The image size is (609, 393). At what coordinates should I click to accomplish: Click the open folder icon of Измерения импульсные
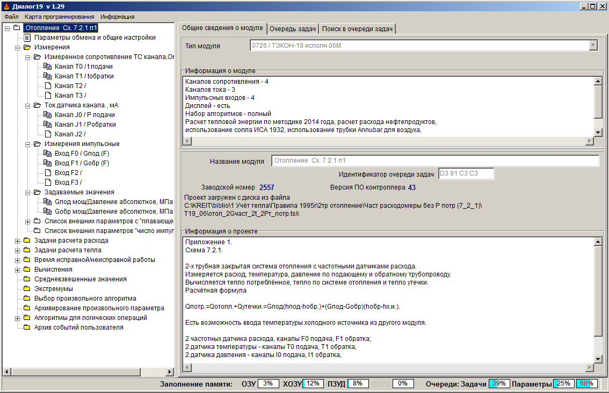pyautogui.click(x=37, y=144)
